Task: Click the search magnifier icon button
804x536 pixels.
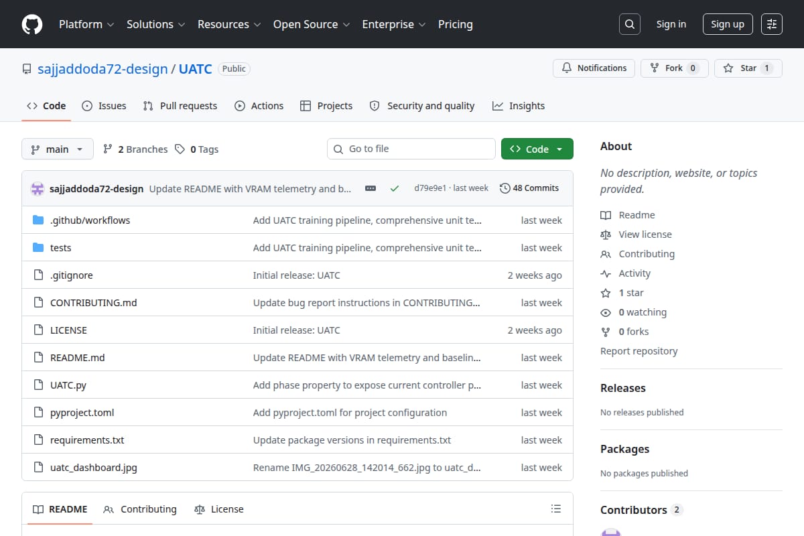Action: pyautogui.click(x=630, y=24)
